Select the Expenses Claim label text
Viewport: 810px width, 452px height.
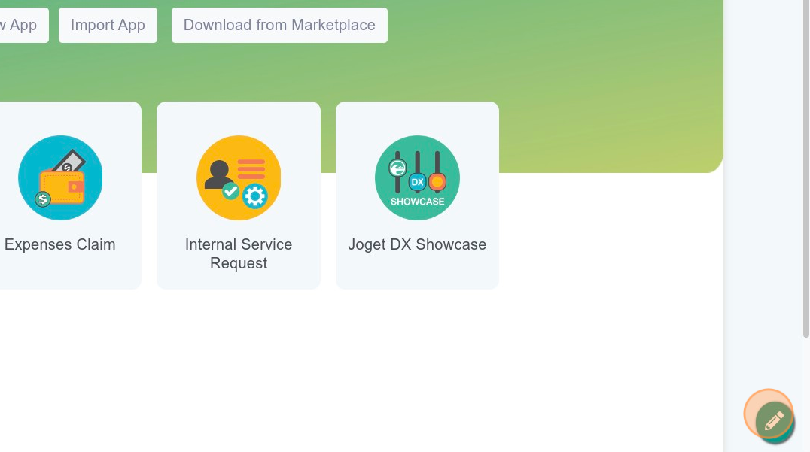60,244
